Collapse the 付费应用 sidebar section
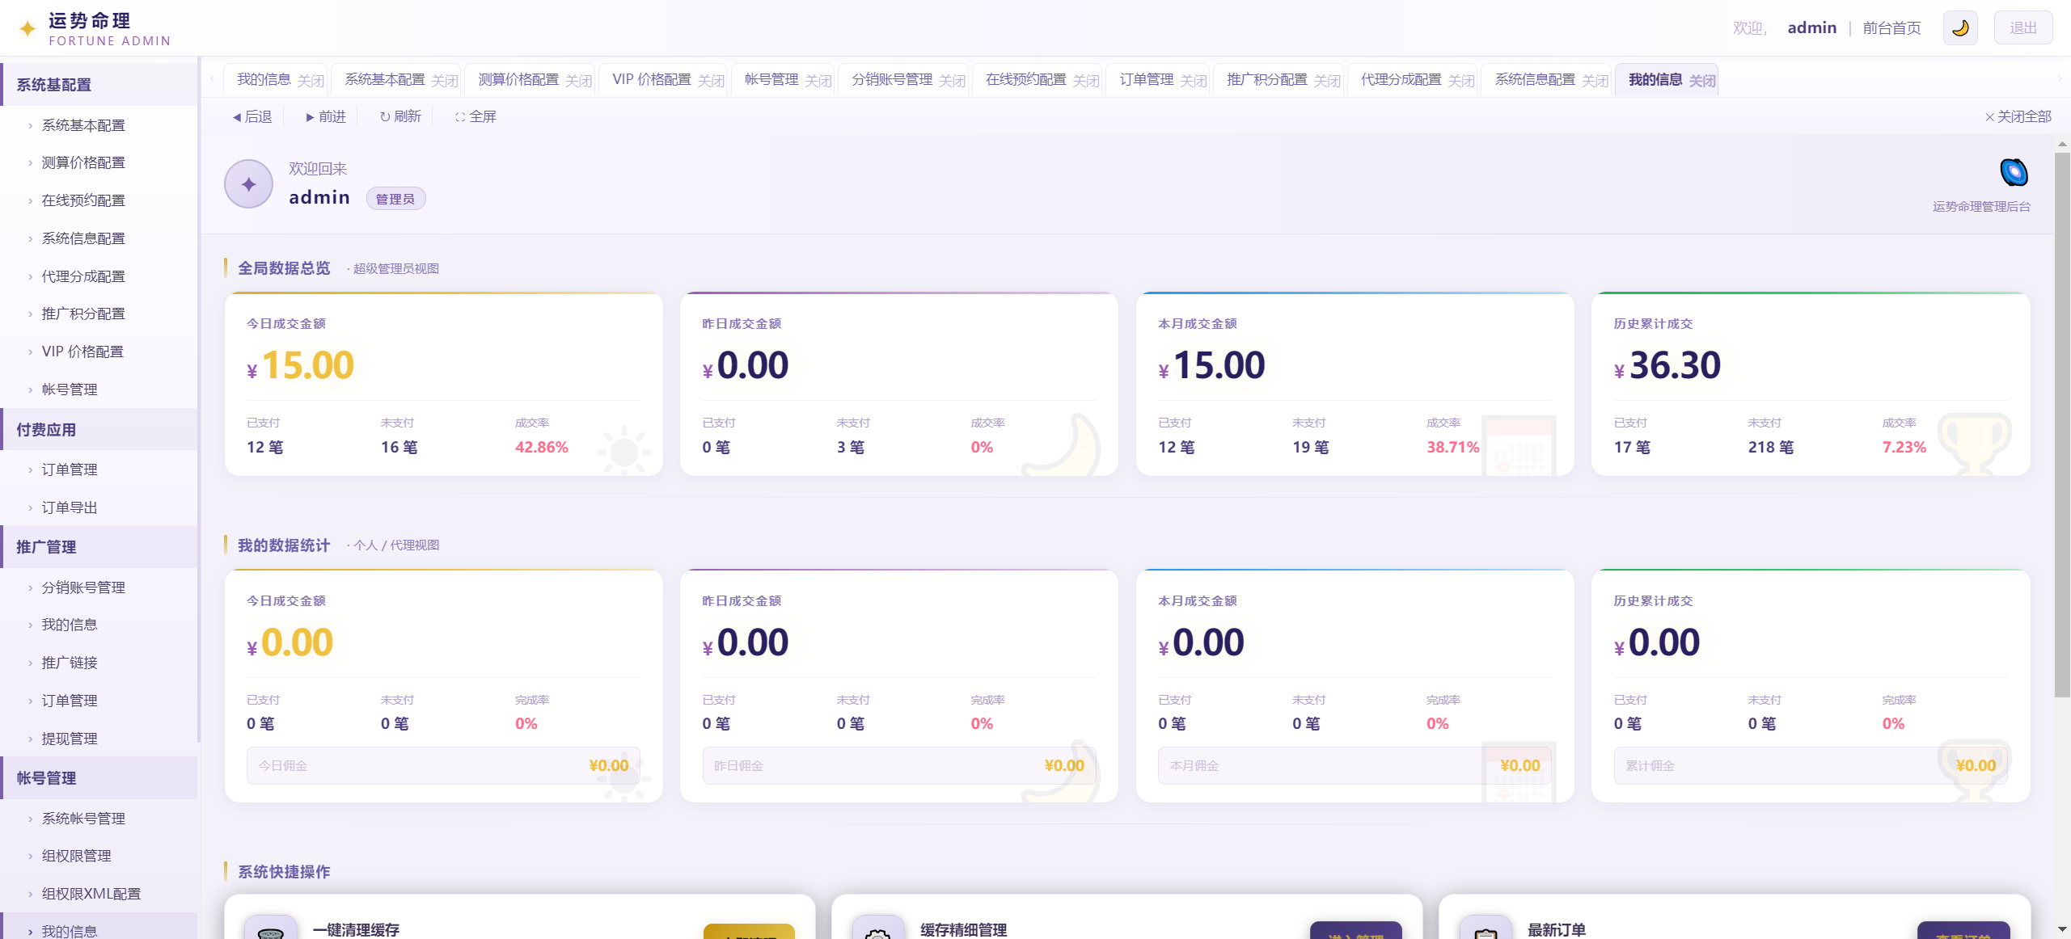Image resolution: width=2071 pixels, height=939 pixels. 99,430
